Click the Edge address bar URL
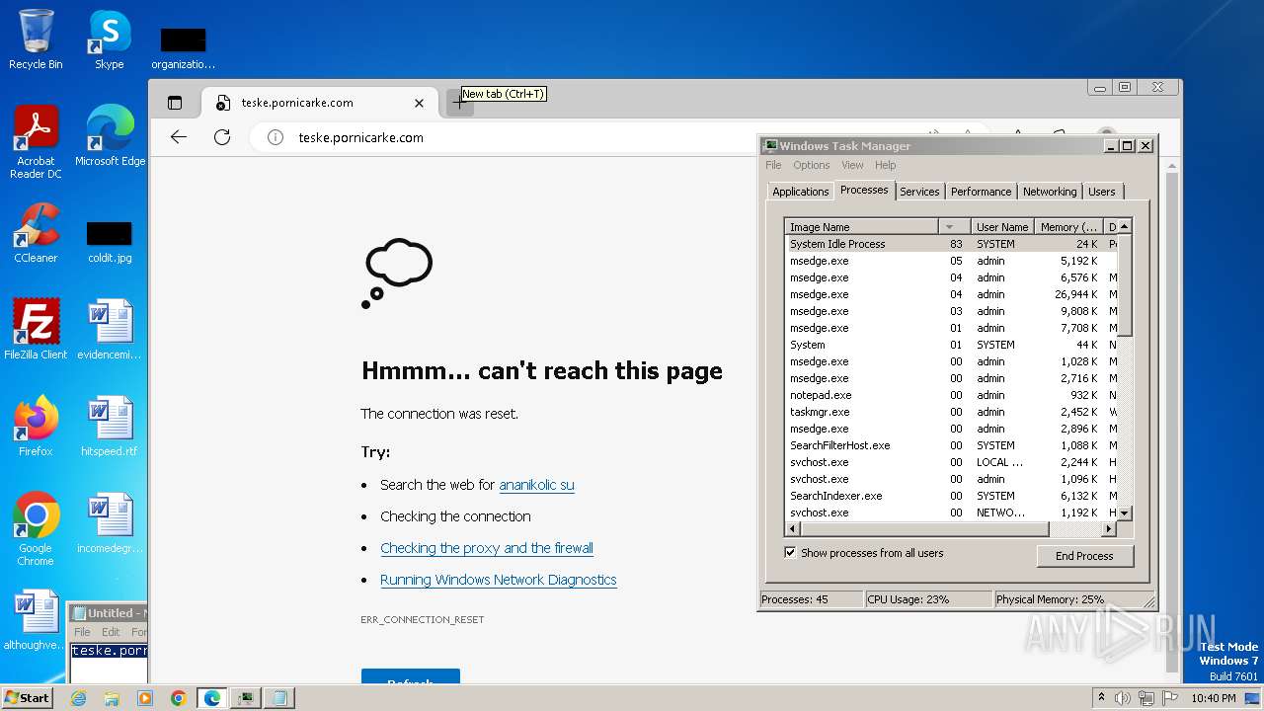 point(361,137)
